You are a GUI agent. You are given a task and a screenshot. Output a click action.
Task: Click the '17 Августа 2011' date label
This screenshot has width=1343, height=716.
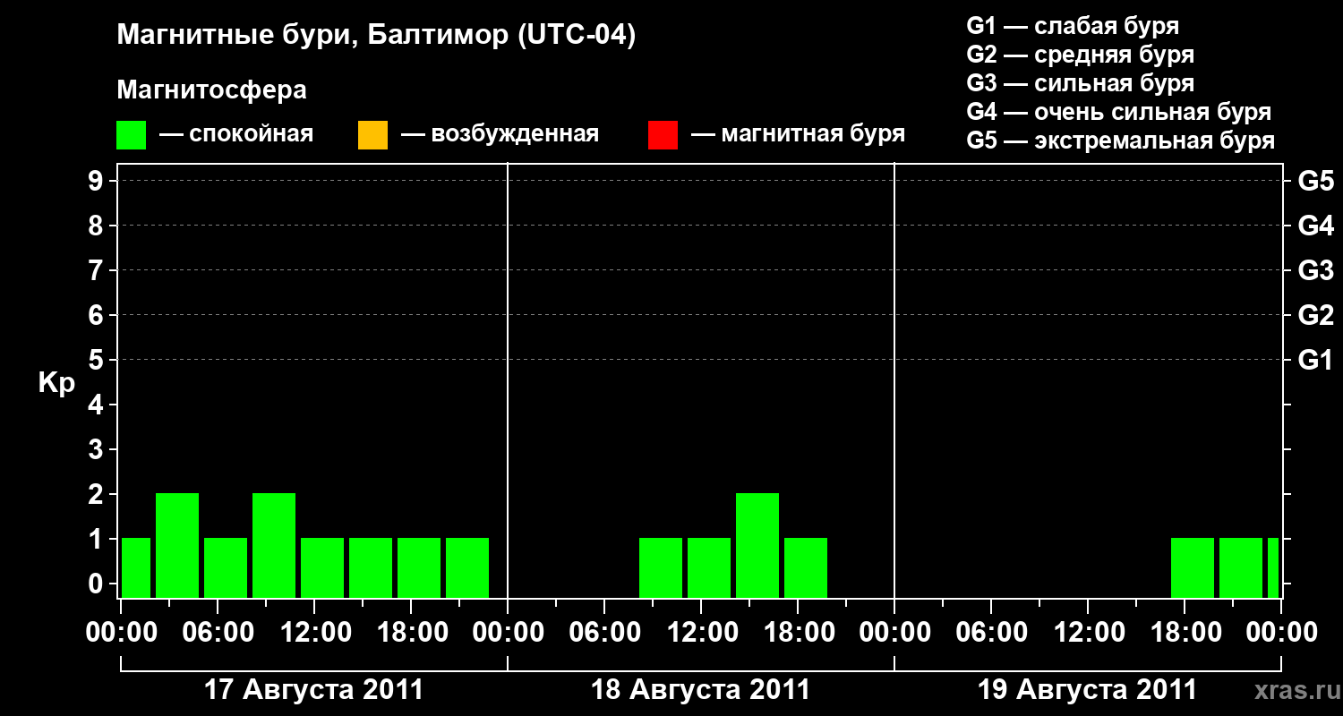coord(313,690)
